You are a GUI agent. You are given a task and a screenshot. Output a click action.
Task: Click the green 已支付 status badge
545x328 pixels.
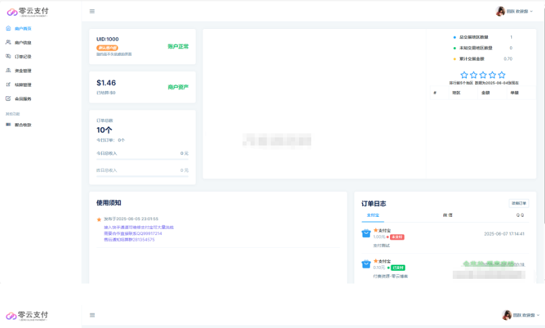coord(398,267)
